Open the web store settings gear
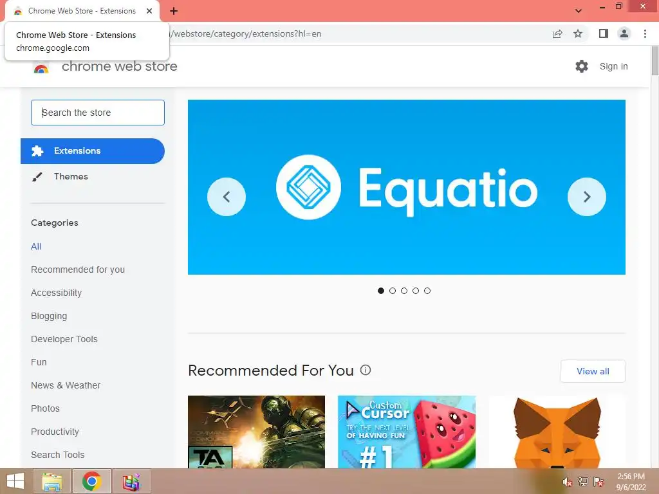This screenshot has height=494, width=659. (x=582, y=66)
